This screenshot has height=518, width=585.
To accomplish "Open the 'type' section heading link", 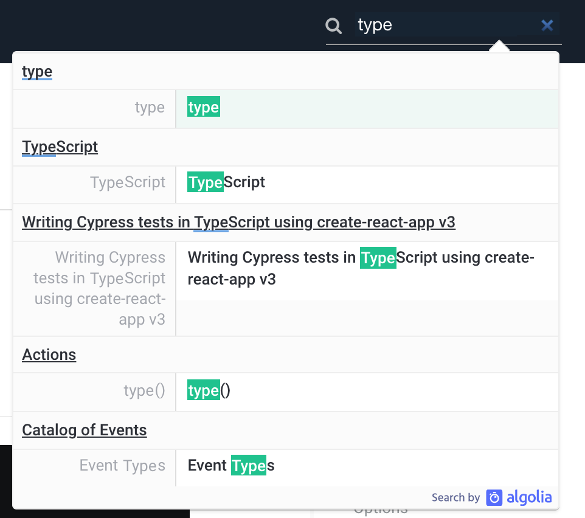I will pyautogui.click(x=36, y=71).
